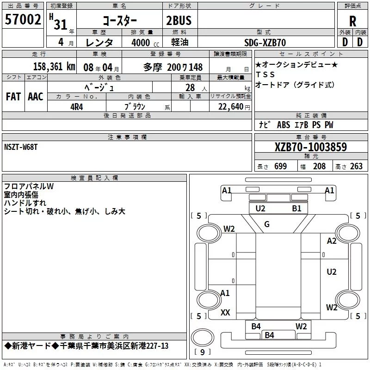370x370 pixels.
Task: Click the height value 263
Action: click(356, 166)
